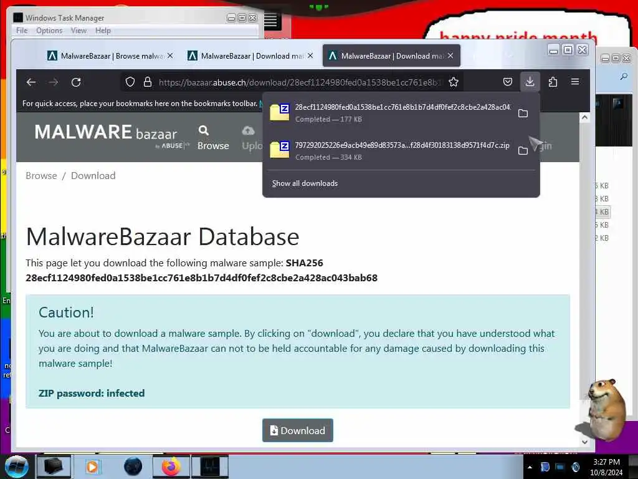Select the SHA256 hash text 28ecf1124980fed0a1538
638x479 pixels.
point(201,278)
